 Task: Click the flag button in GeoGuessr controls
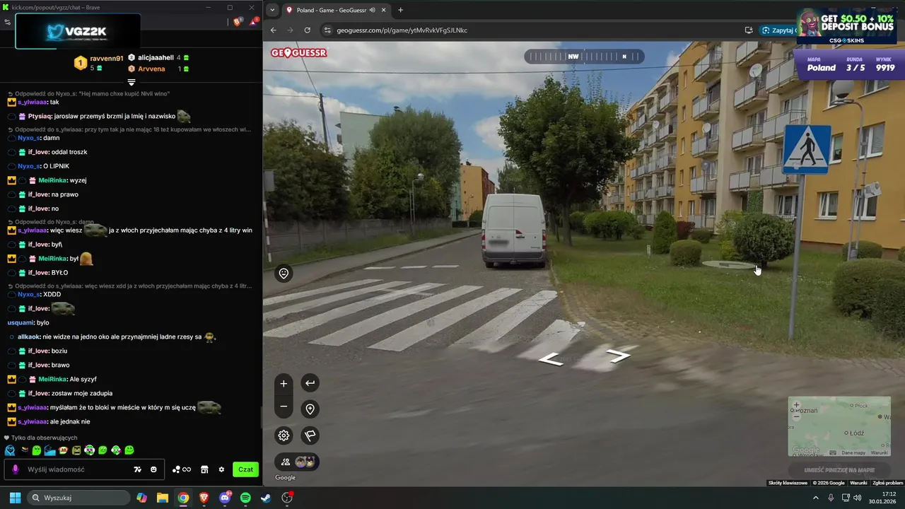tap(310, 435)
